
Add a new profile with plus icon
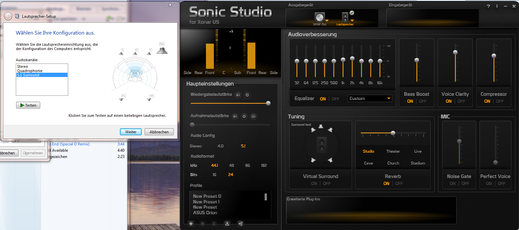coord(191,224)
